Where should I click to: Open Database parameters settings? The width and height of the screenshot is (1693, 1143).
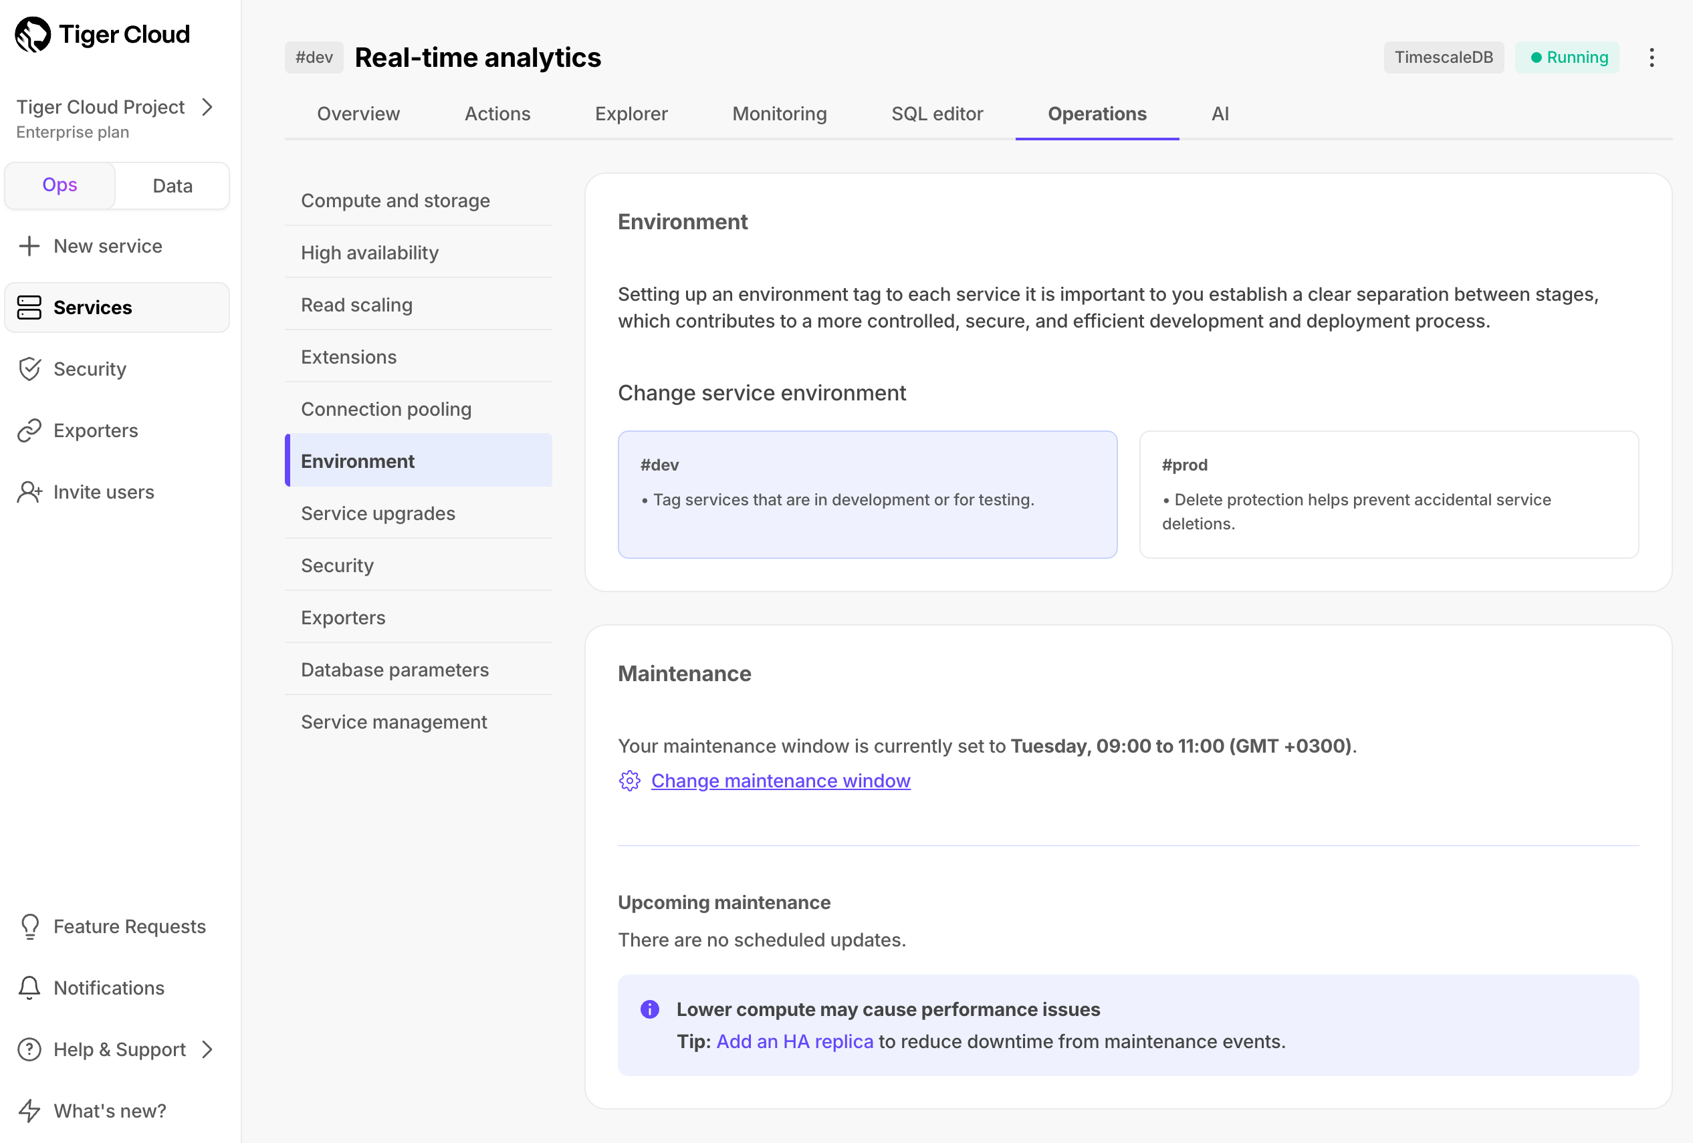pos(418,670)
